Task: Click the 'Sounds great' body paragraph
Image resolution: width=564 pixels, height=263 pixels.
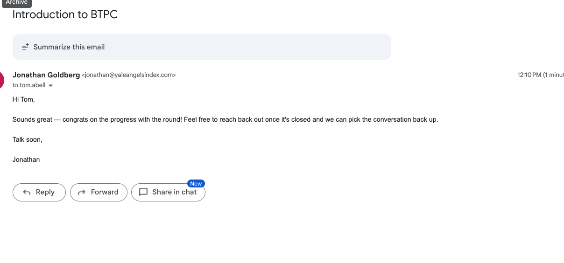Action: pos(226,119)
